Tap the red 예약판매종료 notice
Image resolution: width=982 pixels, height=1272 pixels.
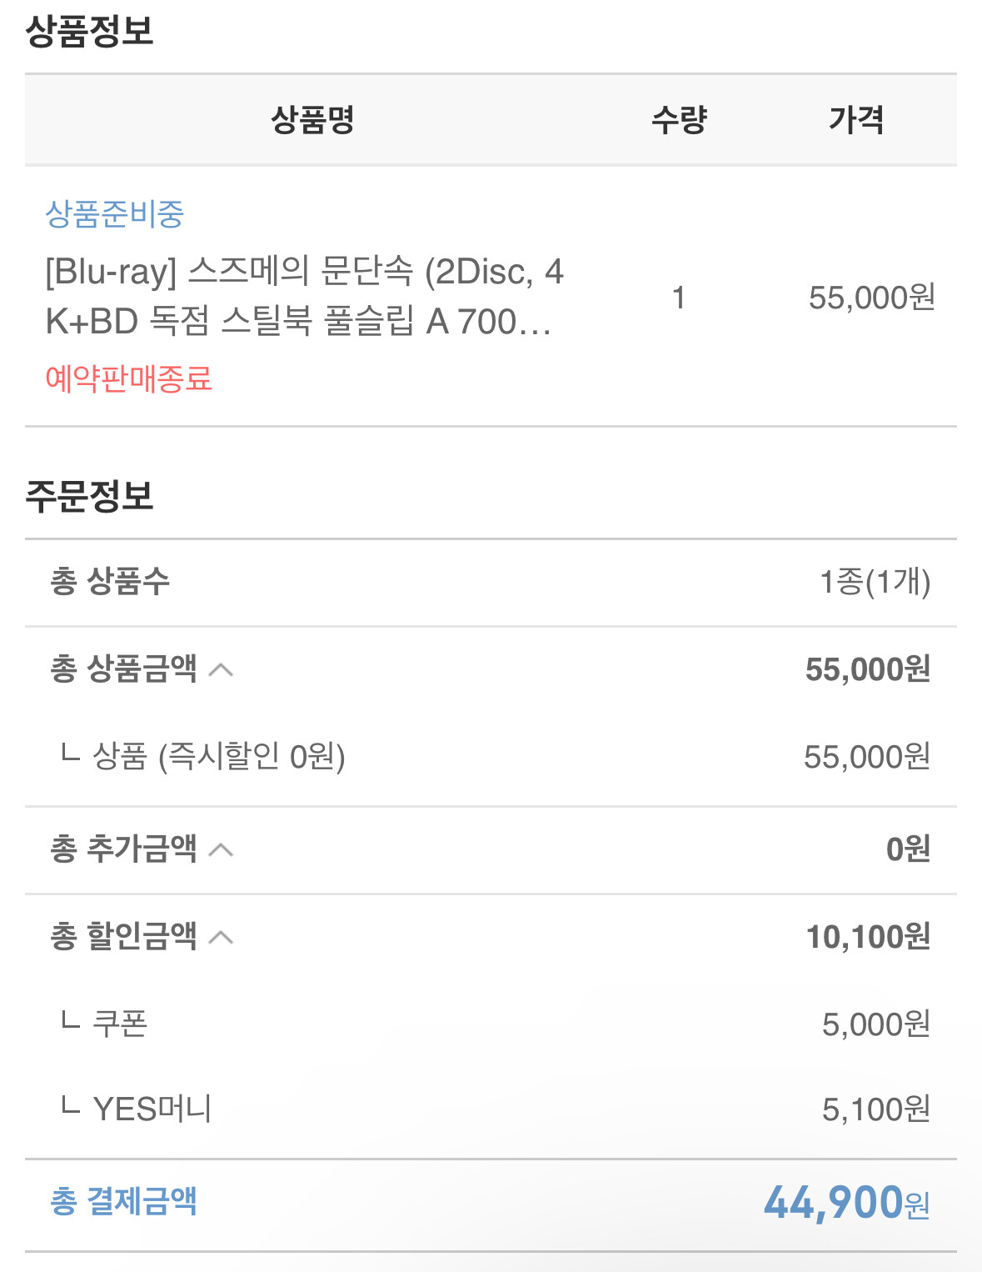click(128, 378)
